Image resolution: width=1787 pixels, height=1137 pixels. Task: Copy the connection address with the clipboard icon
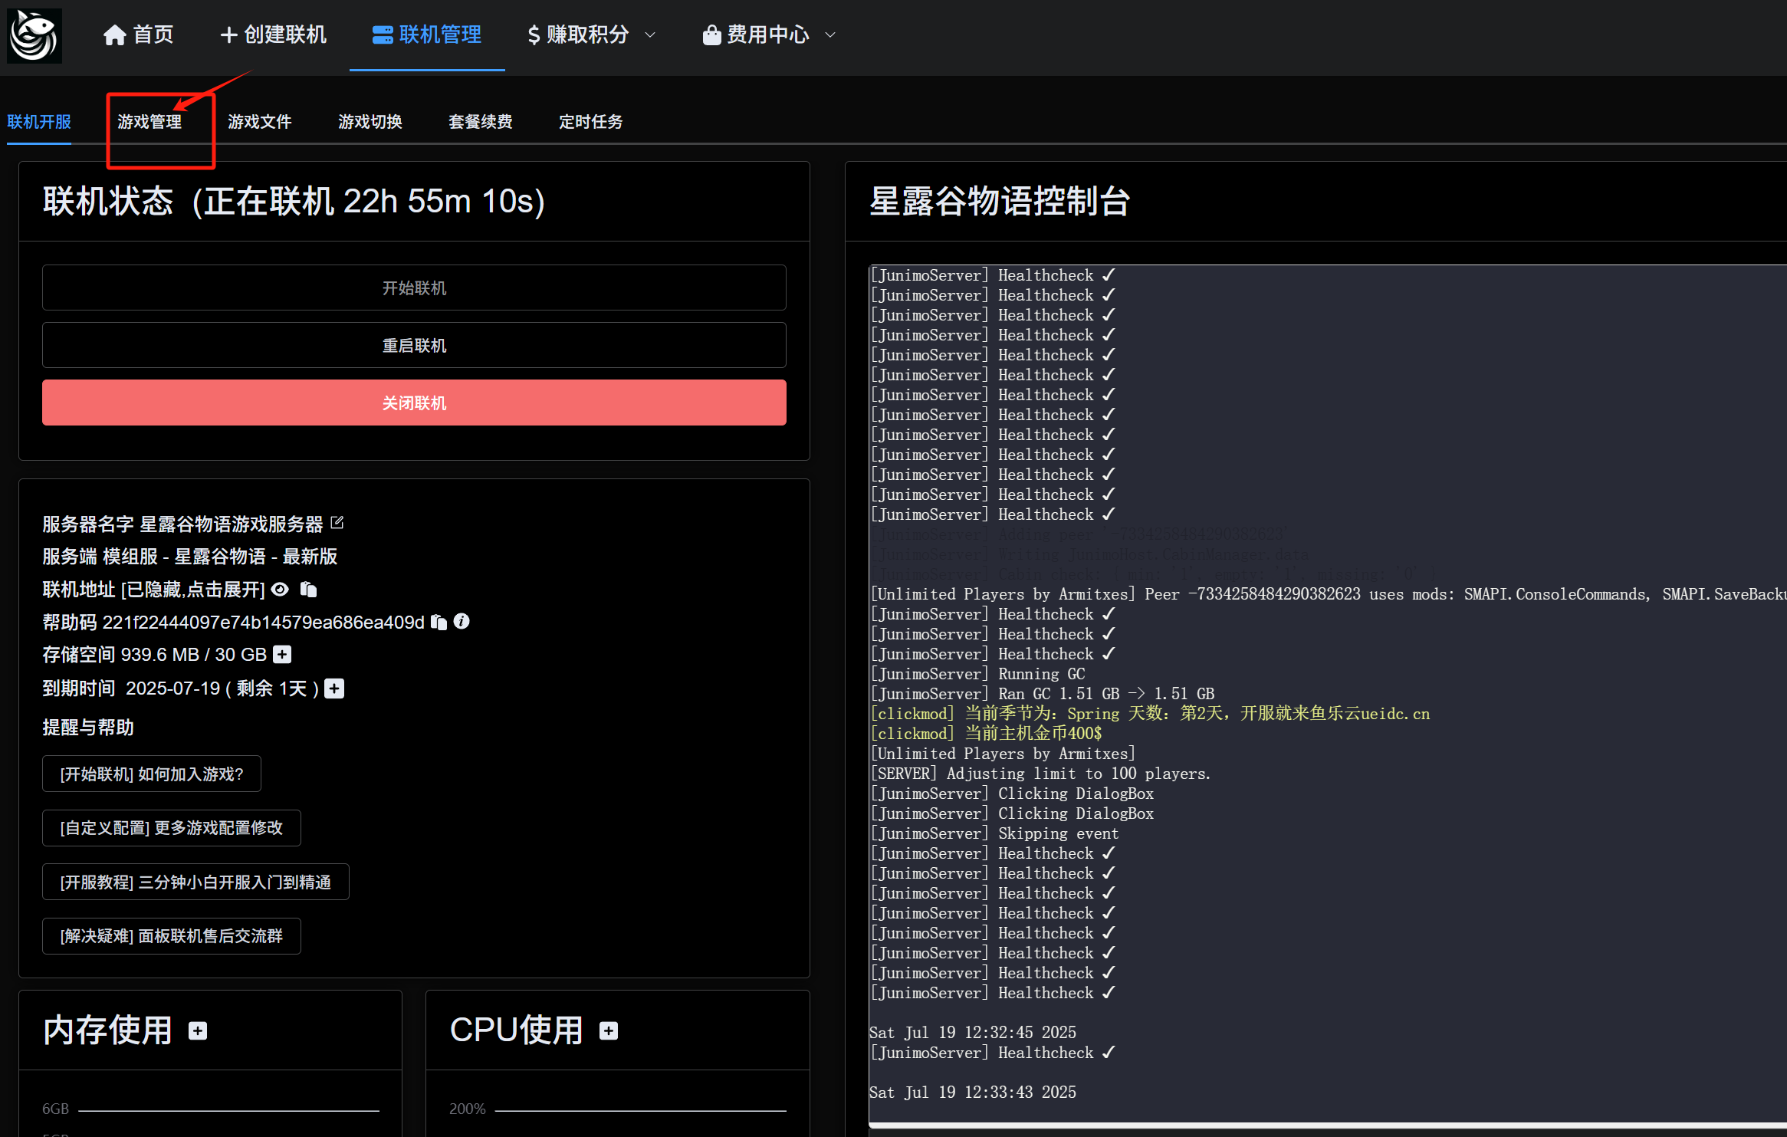(x=308, y=589)
